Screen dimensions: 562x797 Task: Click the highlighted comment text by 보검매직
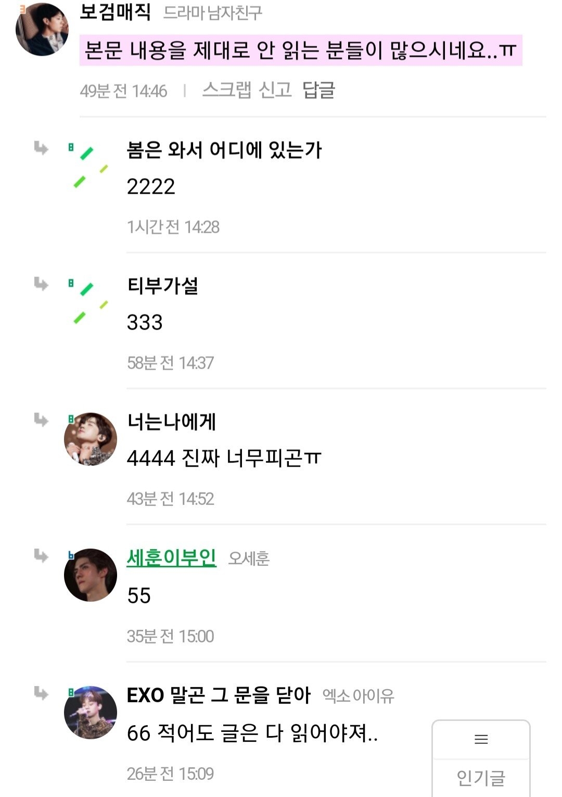(x=301, y=51)
